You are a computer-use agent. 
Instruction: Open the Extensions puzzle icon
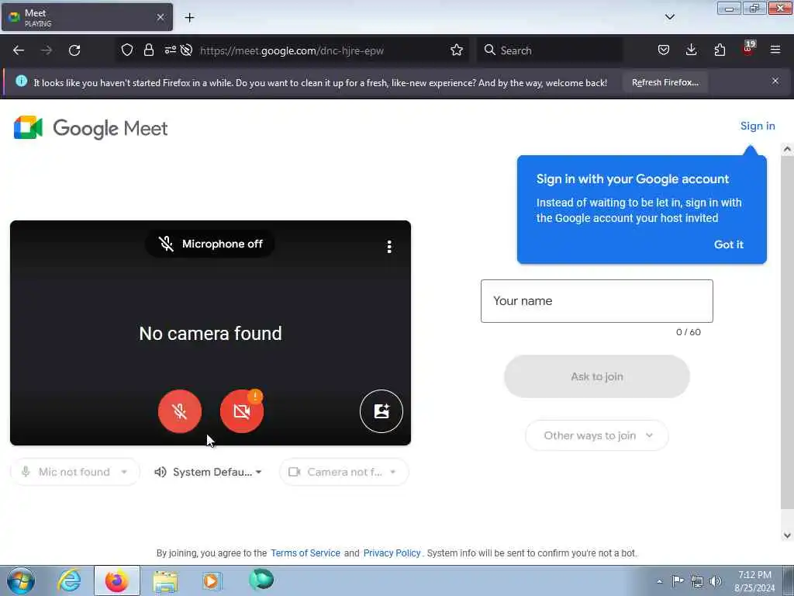(x=720, y=50)
